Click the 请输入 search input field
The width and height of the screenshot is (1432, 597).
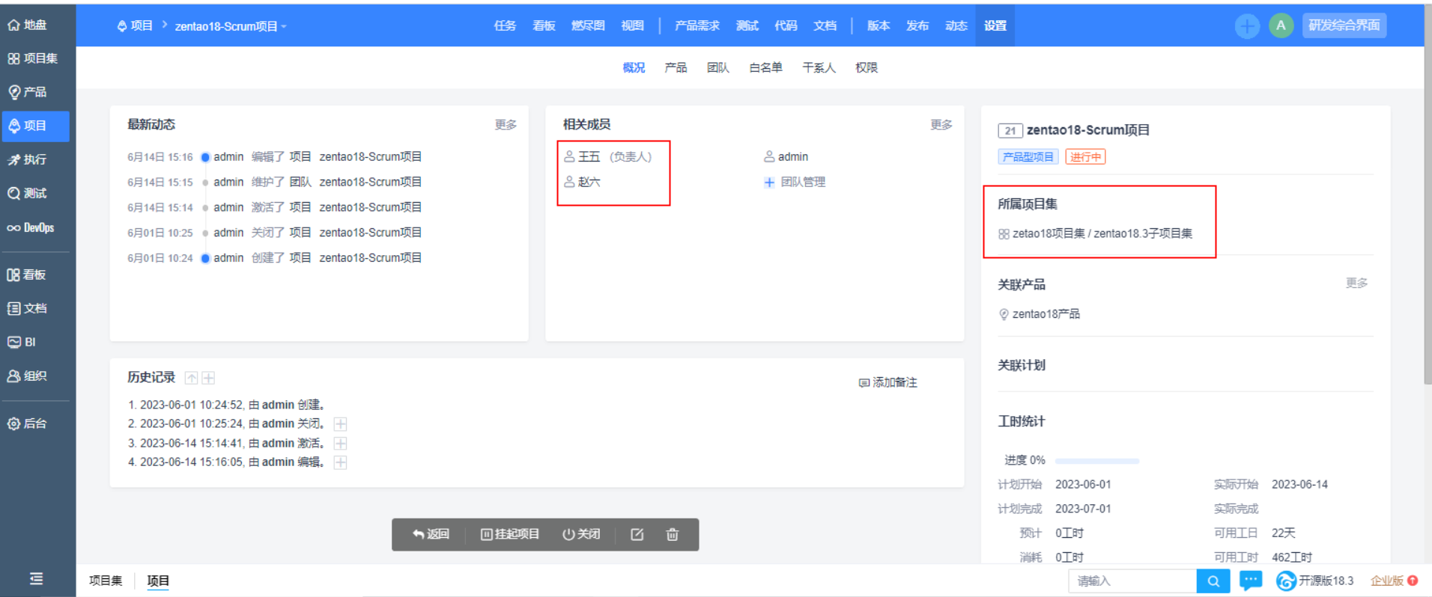[1132, 581]
